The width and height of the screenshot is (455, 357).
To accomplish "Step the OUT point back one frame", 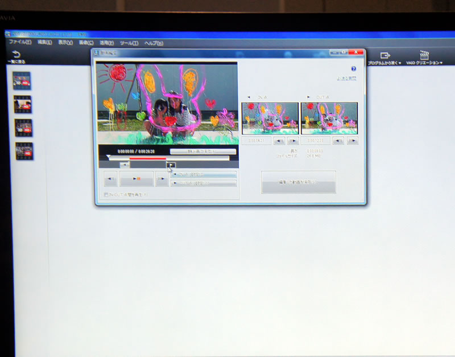I will pyautogui.click(x=338, y=141).
